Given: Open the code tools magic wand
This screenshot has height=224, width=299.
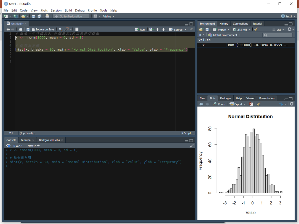Looking at the screenshot, I should [x=67, y=29].
